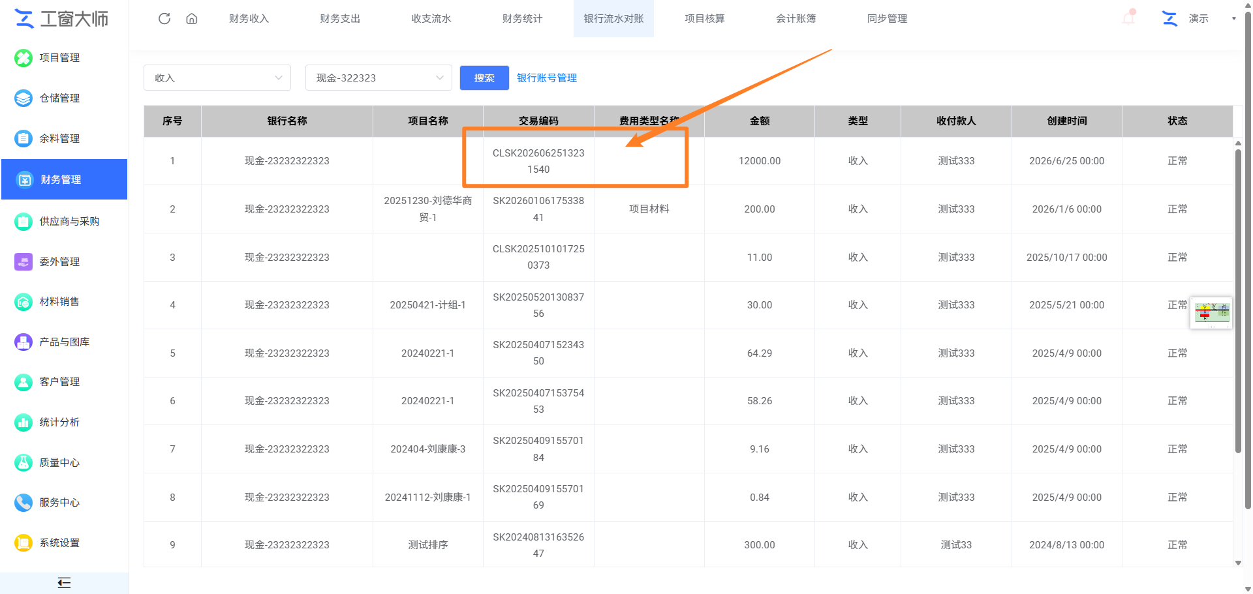Expand the 现金-322323 account dropdown

(x=379, y=78)
